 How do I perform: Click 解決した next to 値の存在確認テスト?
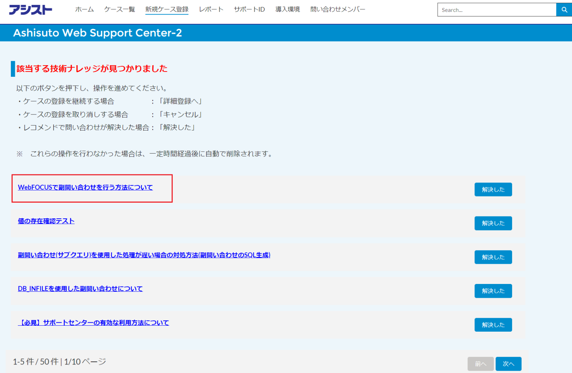[493, 223]
